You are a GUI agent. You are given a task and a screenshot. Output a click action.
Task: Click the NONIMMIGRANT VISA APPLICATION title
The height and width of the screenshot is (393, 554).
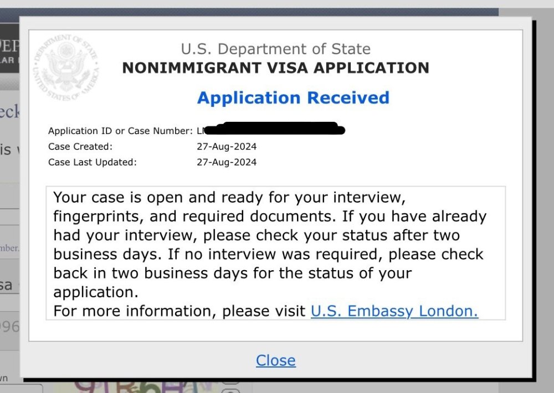coord(275,68)
